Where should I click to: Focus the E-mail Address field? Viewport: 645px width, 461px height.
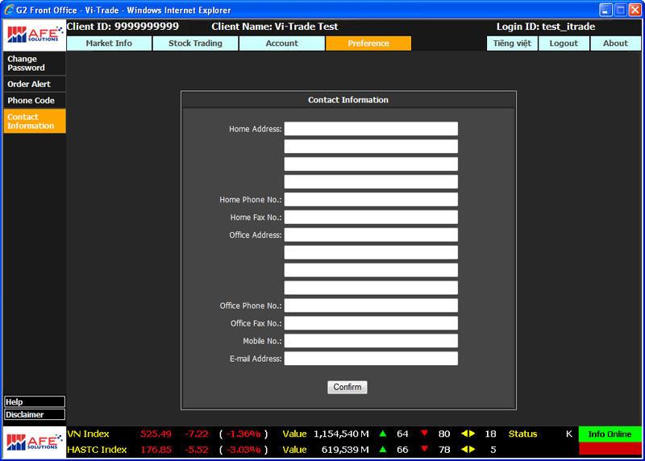click(371, 359)
